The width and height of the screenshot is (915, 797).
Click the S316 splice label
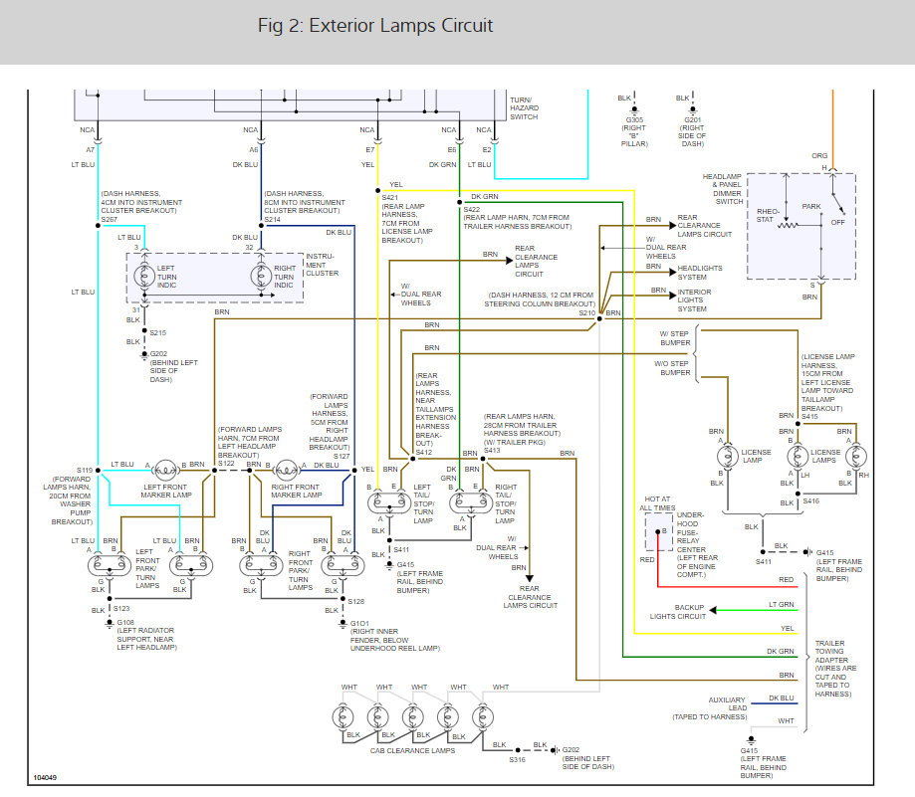(517, 759)
